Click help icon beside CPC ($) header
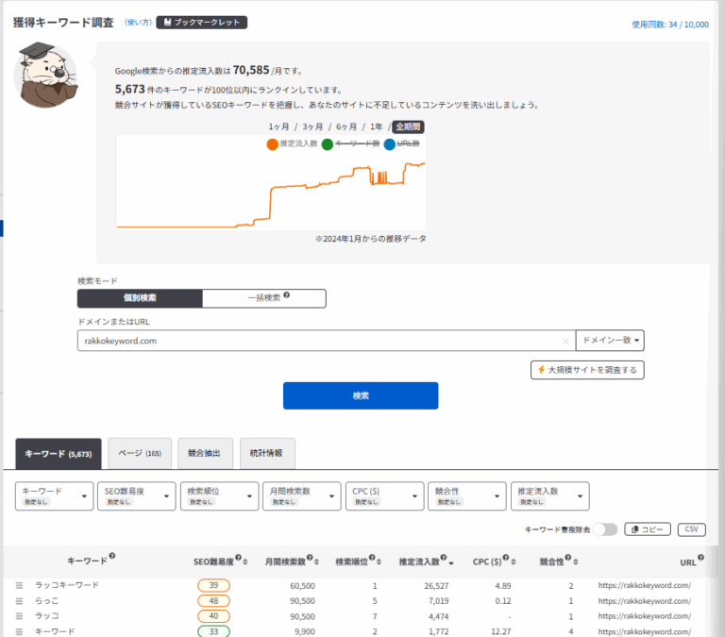The width and height of the screenshot is (725, 637). point(505,558)
